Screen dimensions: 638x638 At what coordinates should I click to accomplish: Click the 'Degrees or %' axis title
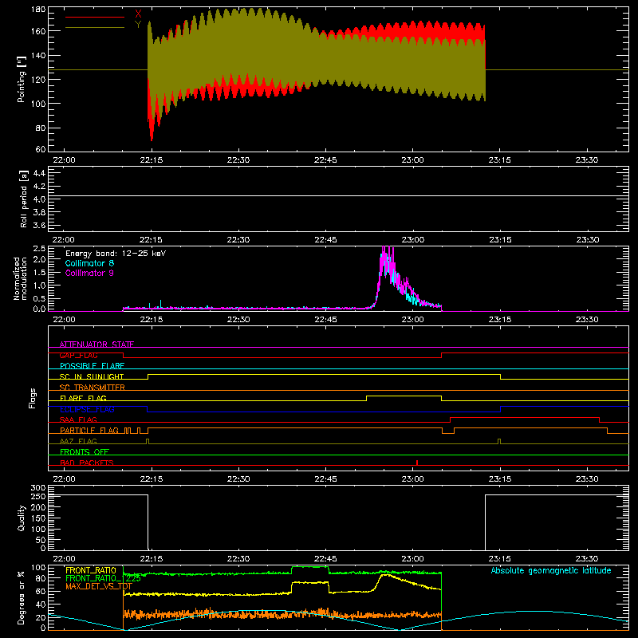(22, 598)
